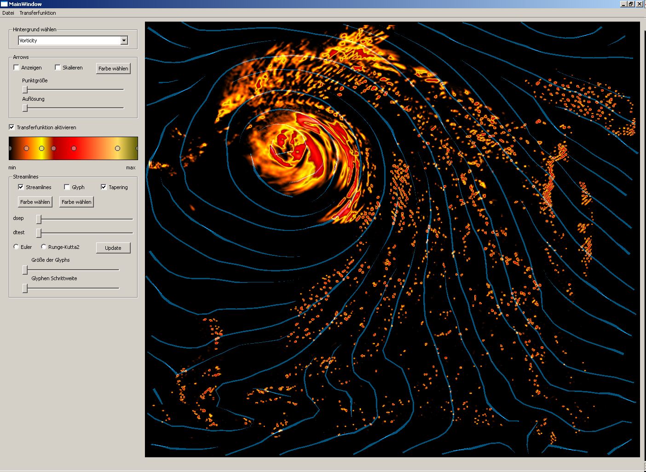Select the Euler integration radio button

click(x=17, y=247)
